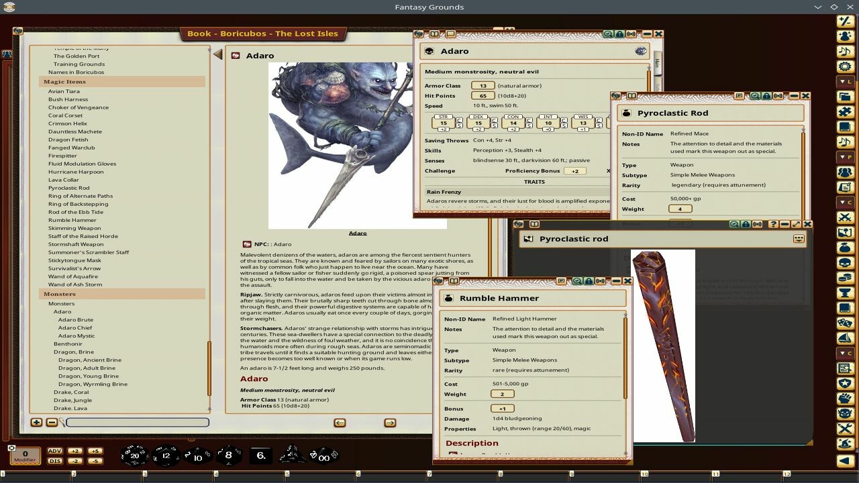Toggle the lock on Pyroclastic rod image window
859x483 pixels.
745,224
